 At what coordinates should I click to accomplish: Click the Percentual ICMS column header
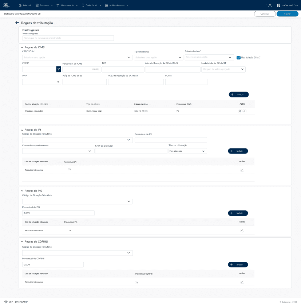[184, 104]
